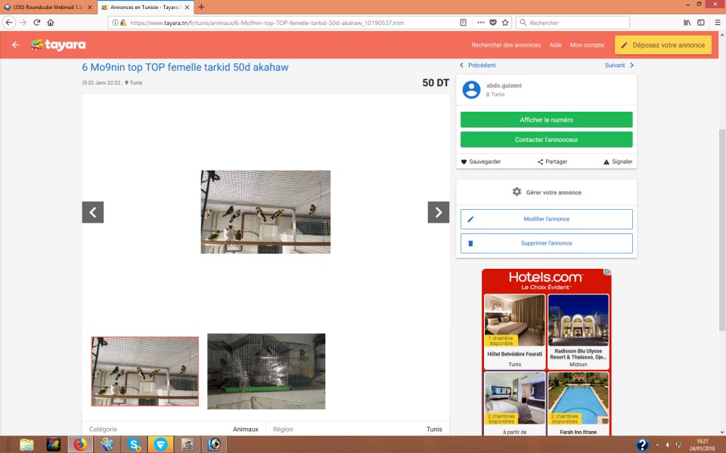
Task: Show previous photo with left arrow
Action: point(92,212)
